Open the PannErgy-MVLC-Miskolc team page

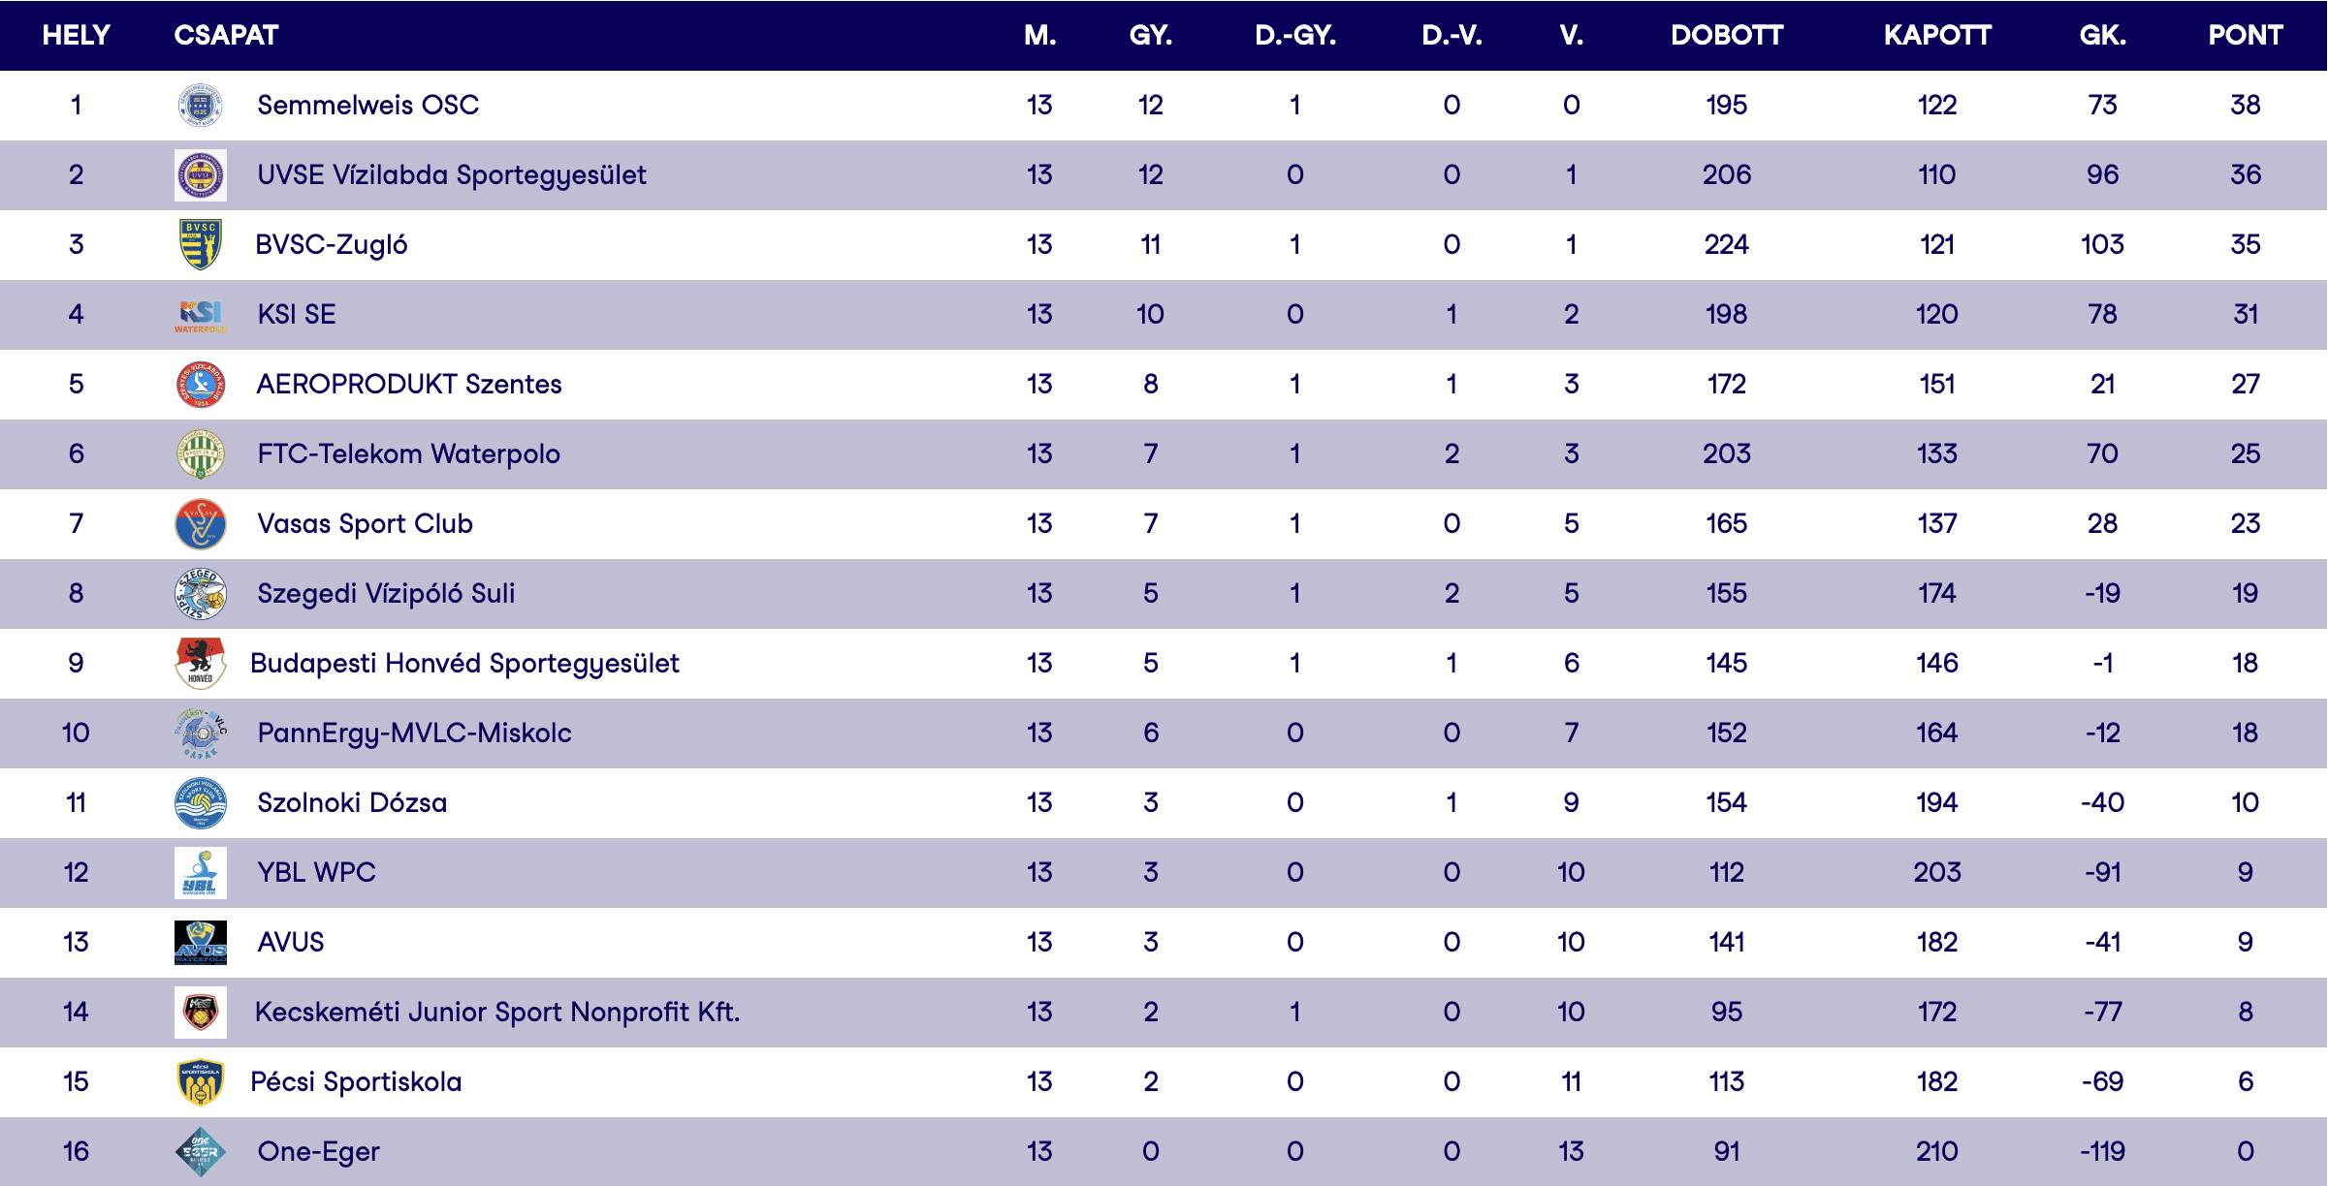coord(414,733)
